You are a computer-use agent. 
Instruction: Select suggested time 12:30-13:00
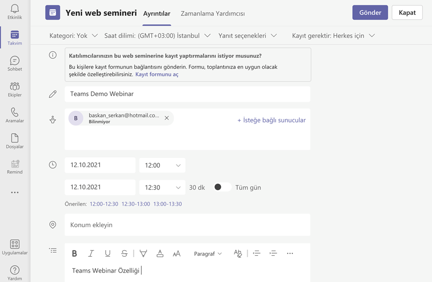click(136, 204)
